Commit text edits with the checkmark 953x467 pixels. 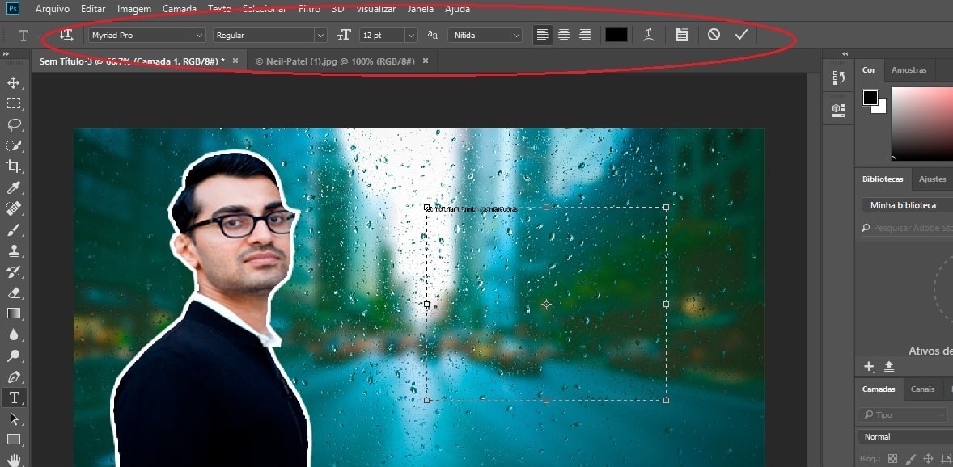(741, 35)
